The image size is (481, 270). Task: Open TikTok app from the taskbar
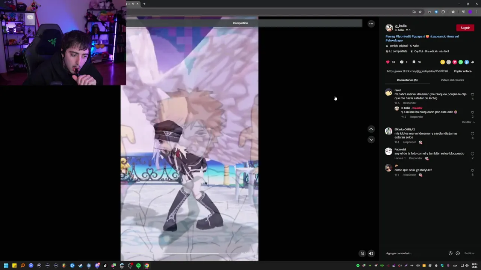[105, 265]
